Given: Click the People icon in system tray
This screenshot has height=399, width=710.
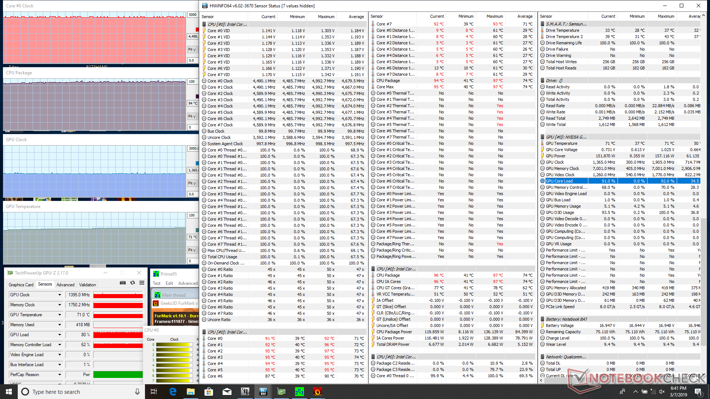Looking at the screenshot, I should click(622, 392).
